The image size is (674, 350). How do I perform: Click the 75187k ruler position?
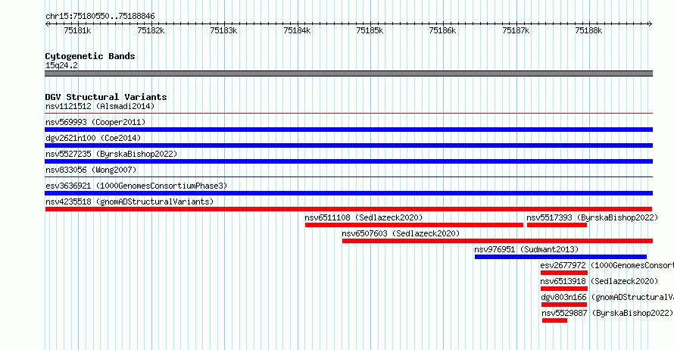tap(516, 30)
